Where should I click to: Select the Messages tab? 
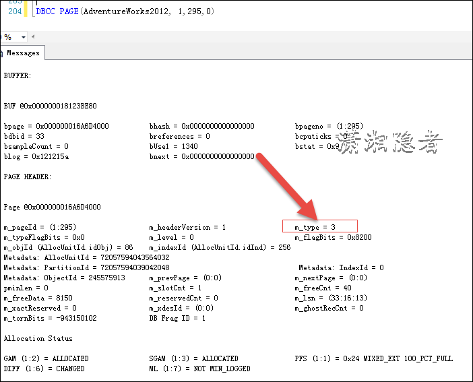click(23, 53)
